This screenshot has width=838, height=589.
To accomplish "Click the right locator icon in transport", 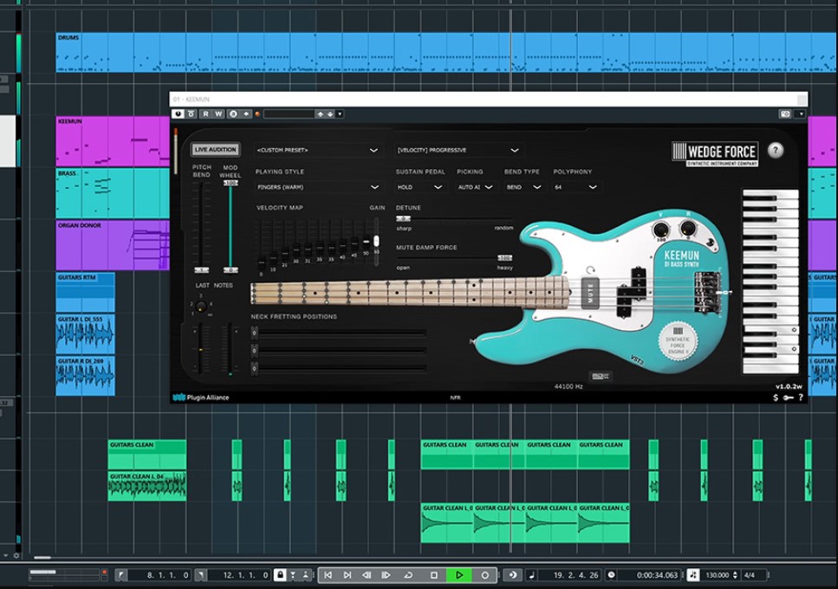I will coord(200,575).
